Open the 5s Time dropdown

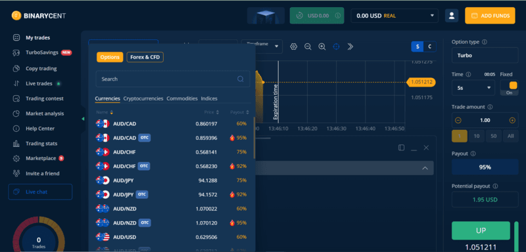pyautogui.click(x=473, y=88)
